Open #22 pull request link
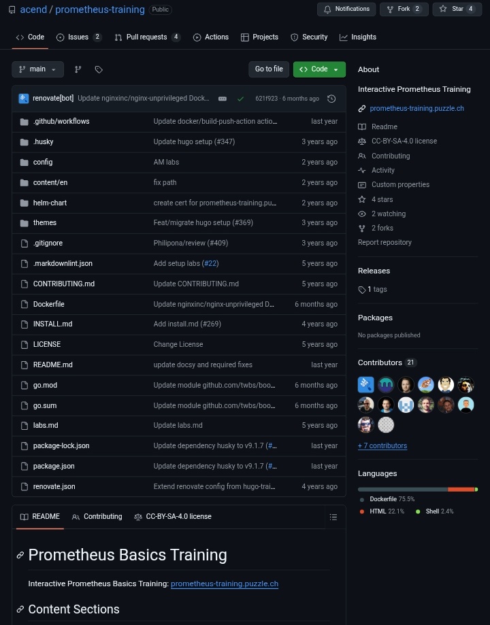The height and width of the screenshot is (625, 490). point(210,263)
